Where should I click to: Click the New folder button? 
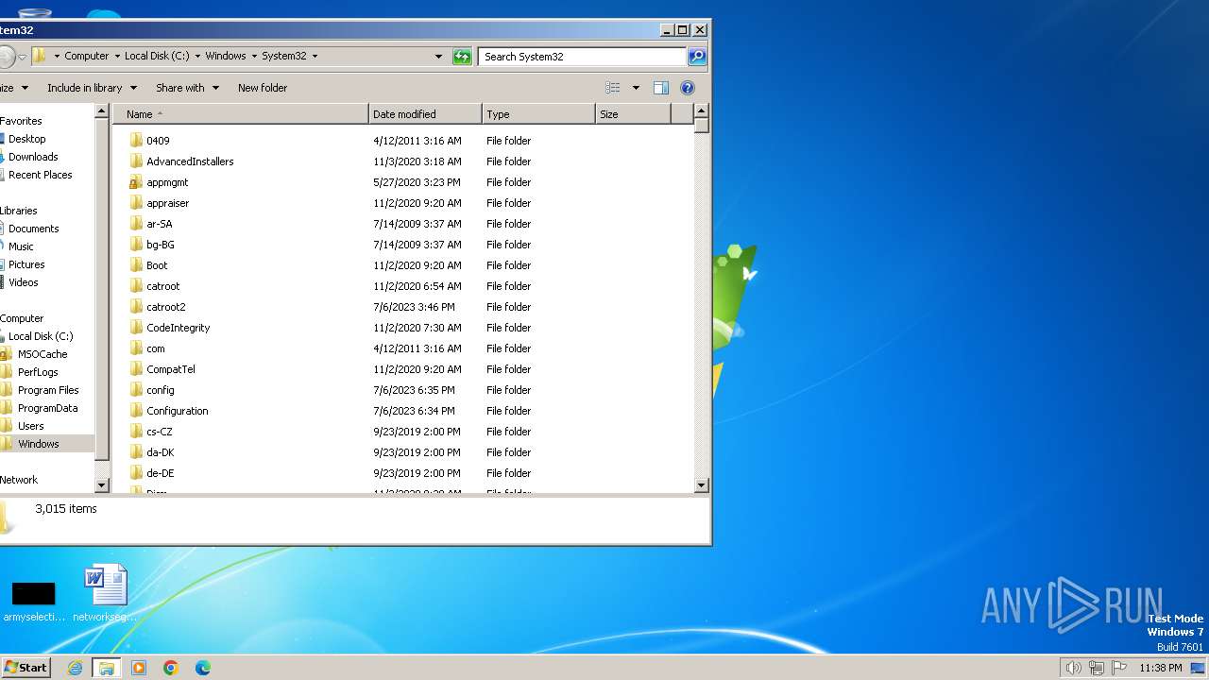pos(263,88)
